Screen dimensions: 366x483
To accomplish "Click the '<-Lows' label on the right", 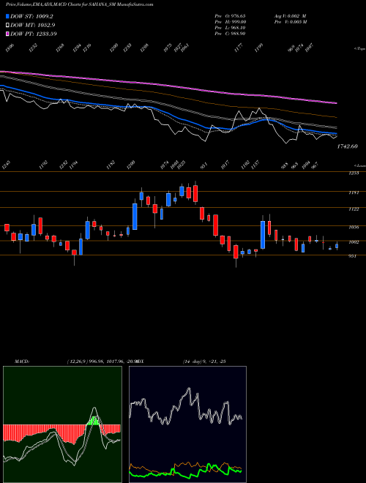I will (359, 165).
